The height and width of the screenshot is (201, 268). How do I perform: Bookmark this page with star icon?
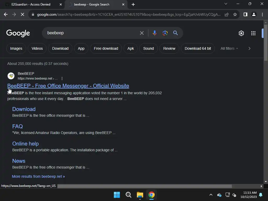point(235,15)
